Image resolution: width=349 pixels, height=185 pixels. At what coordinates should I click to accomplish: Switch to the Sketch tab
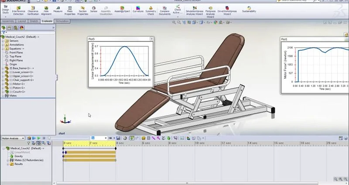point(34,21)
